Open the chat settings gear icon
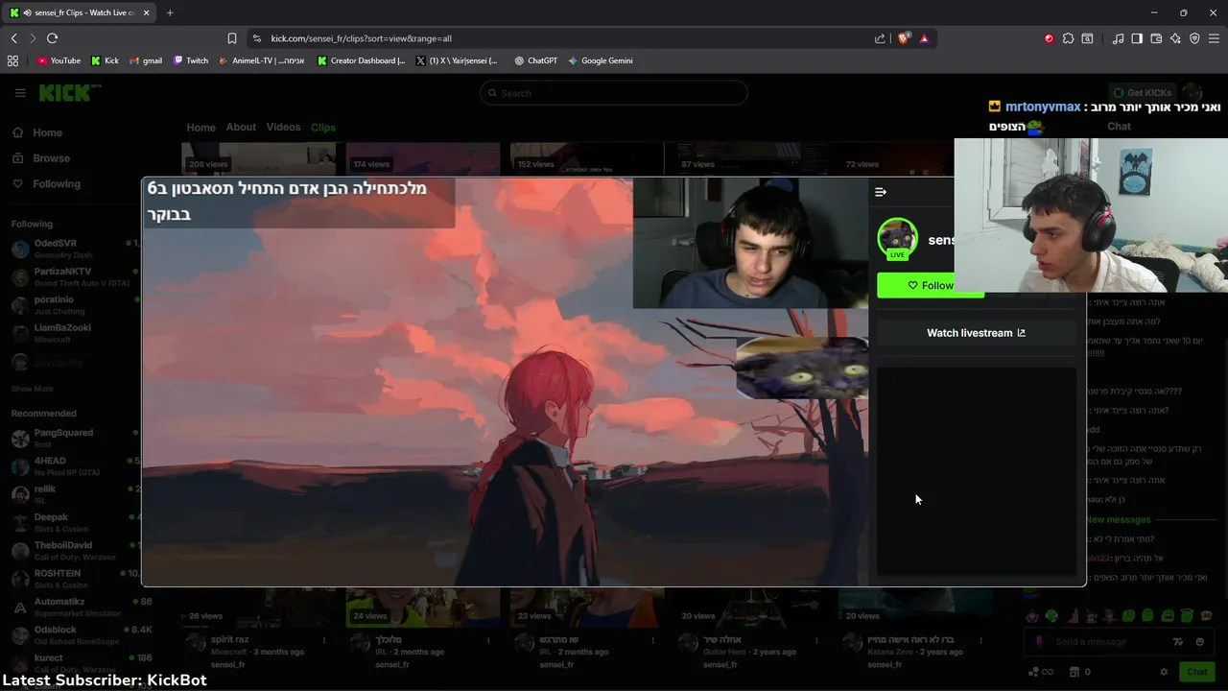This screenshot has width=1228, height=691. (x=1164, y=672)
